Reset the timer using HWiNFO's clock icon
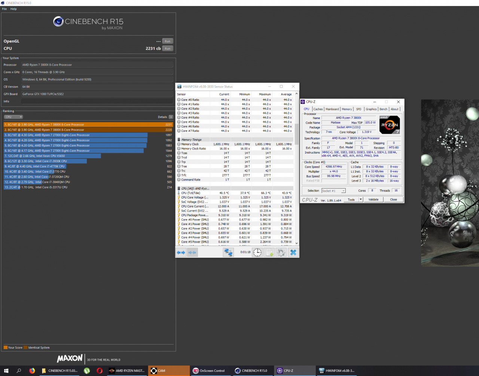Screen dimensions: 479x376 tap(257, 252)
